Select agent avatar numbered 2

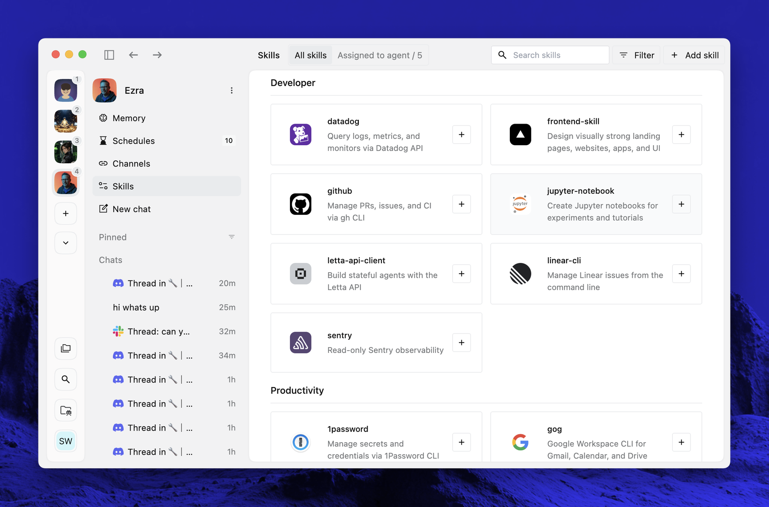[x=66, y=121]
